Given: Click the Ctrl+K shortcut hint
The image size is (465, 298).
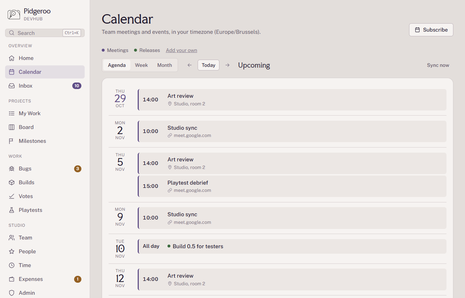Looking at the screenshot, I should [72, 33].
